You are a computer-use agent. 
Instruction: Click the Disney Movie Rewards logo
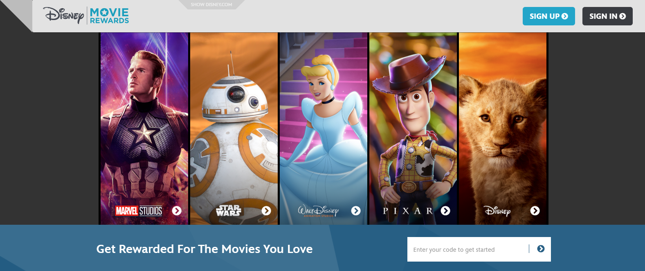click(x=86, y=16)
